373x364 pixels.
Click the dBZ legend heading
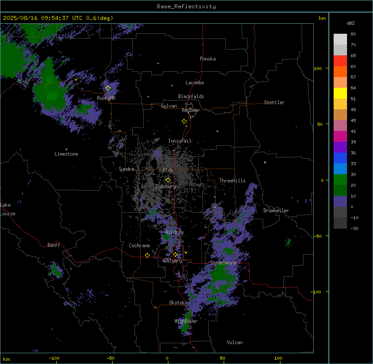click(x=350, y=23)
